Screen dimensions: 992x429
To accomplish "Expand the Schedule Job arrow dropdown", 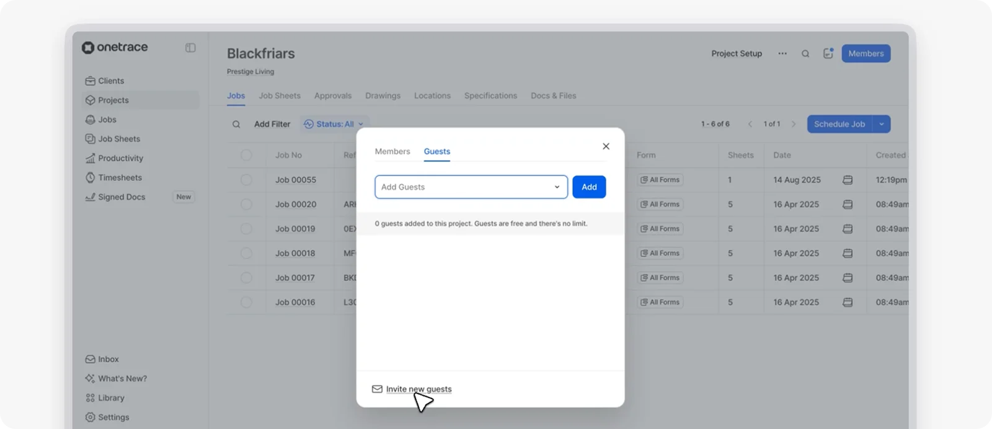I will pos(881,124).
